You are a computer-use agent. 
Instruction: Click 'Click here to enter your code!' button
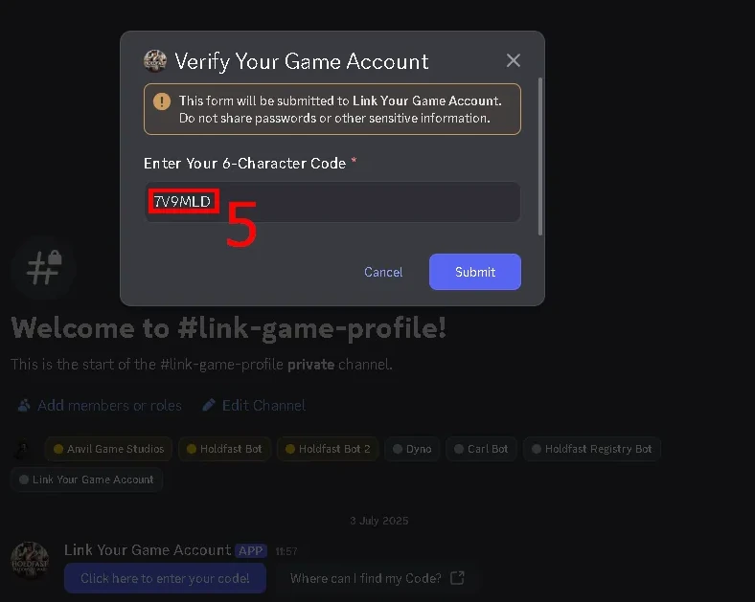point(165,578)
